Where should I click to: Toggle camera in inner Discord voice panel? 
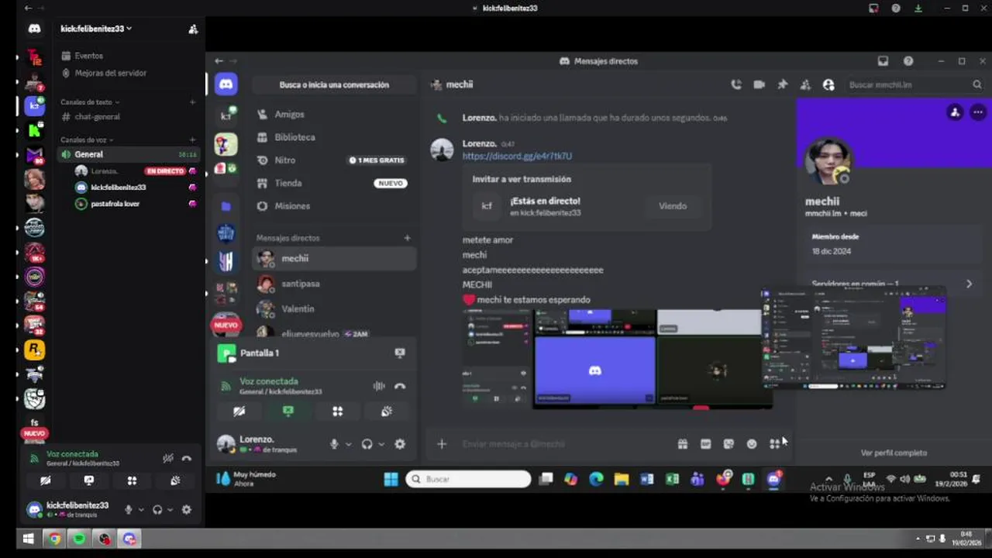tap(239, 412)
